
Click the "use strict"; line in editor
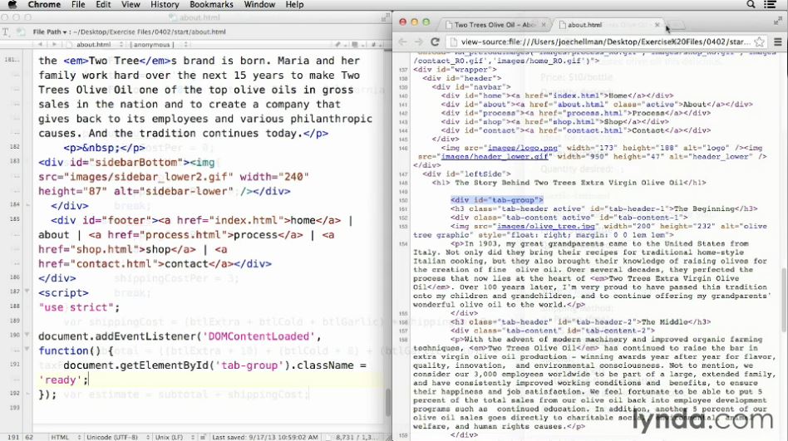click(80, 307)
